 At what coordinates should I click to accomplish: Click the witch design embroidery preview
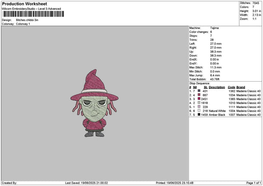(94, 103)
